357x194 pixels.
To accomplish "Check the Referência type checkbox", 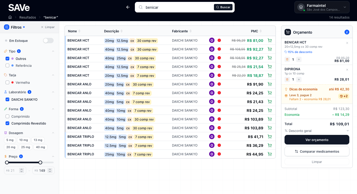I will point(7,65).
